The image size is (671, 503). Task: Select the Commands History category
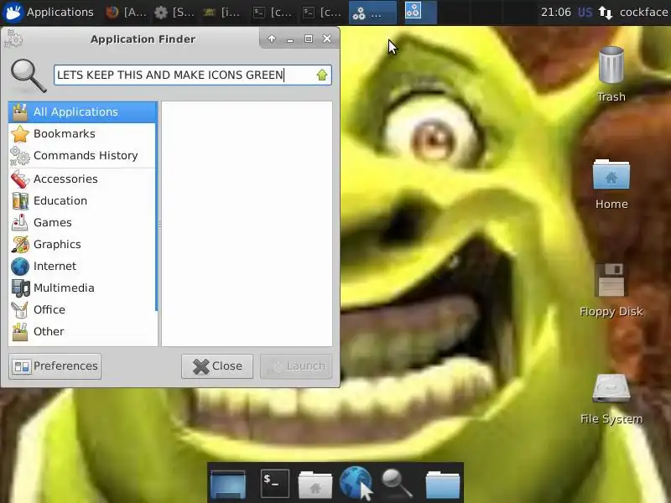82,156
